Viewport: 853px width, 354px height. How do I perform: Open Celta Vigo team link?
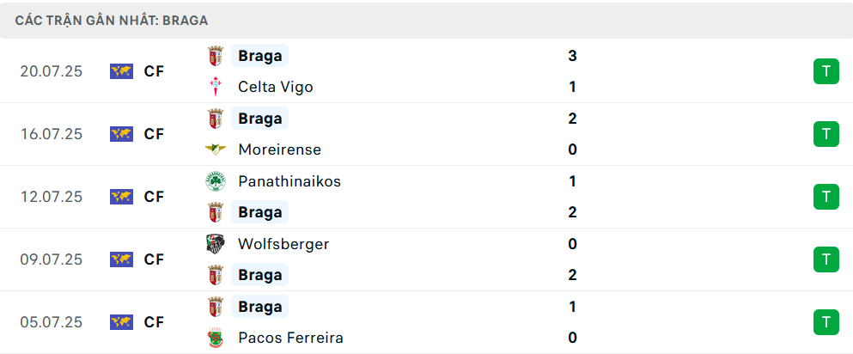click(275, 87)
